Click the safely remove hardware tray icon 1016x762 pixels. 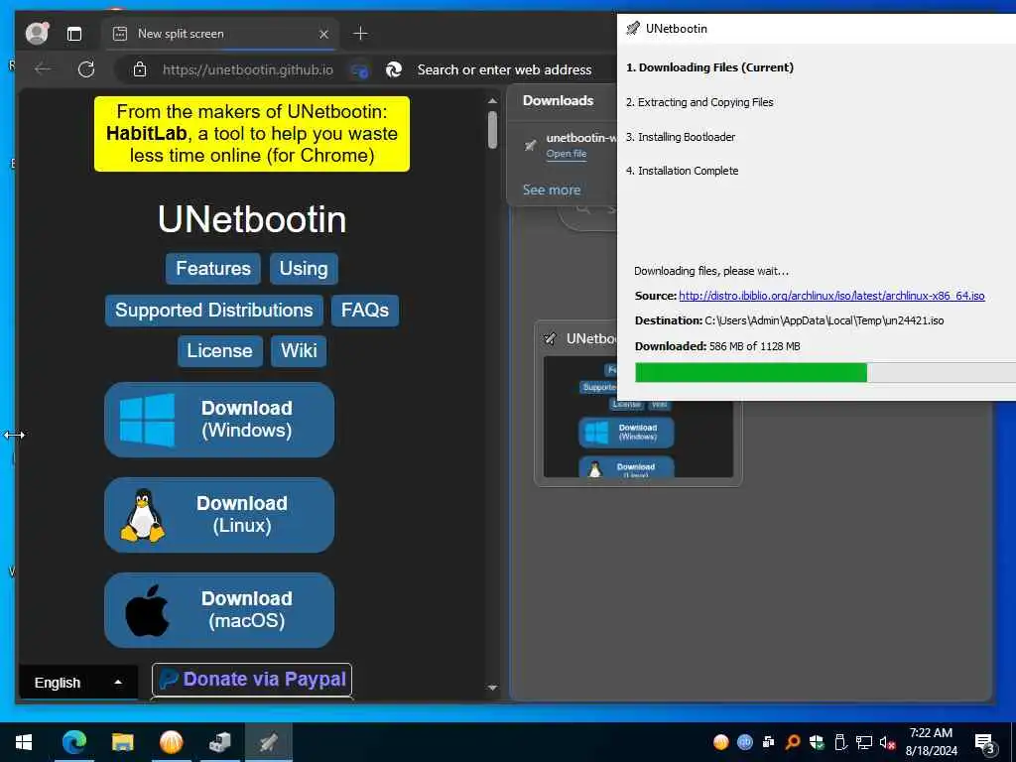coord(839,742)
